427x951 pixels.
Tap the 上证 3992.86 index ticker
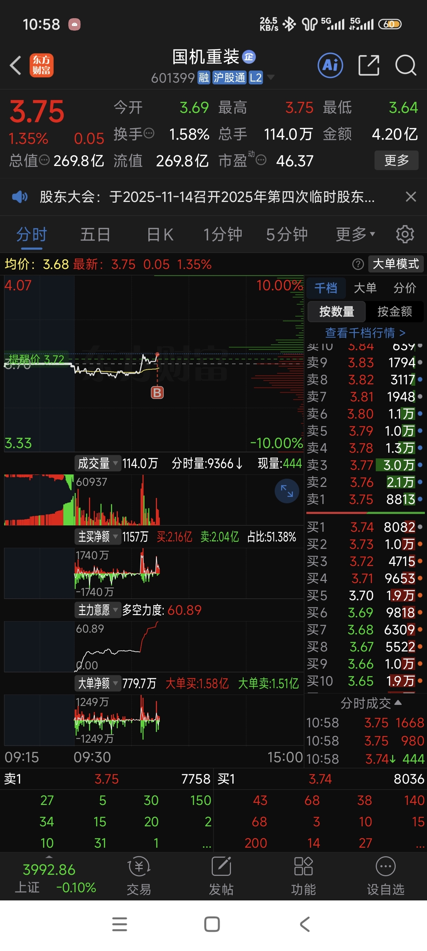click(x=55, y=878)
